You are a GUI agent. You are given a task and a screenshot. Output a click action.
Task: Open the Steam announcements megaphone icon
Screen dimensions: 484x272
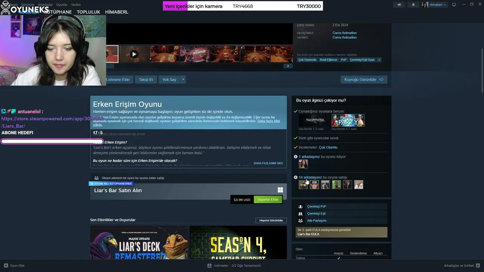400,5
